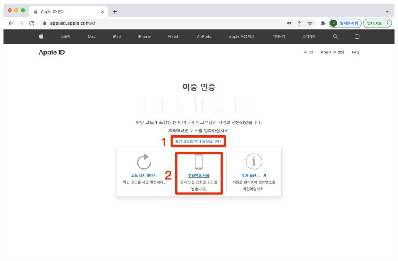Focus the fourth verification code box
This screenshot has width=398, height=261.
[210, 105]
